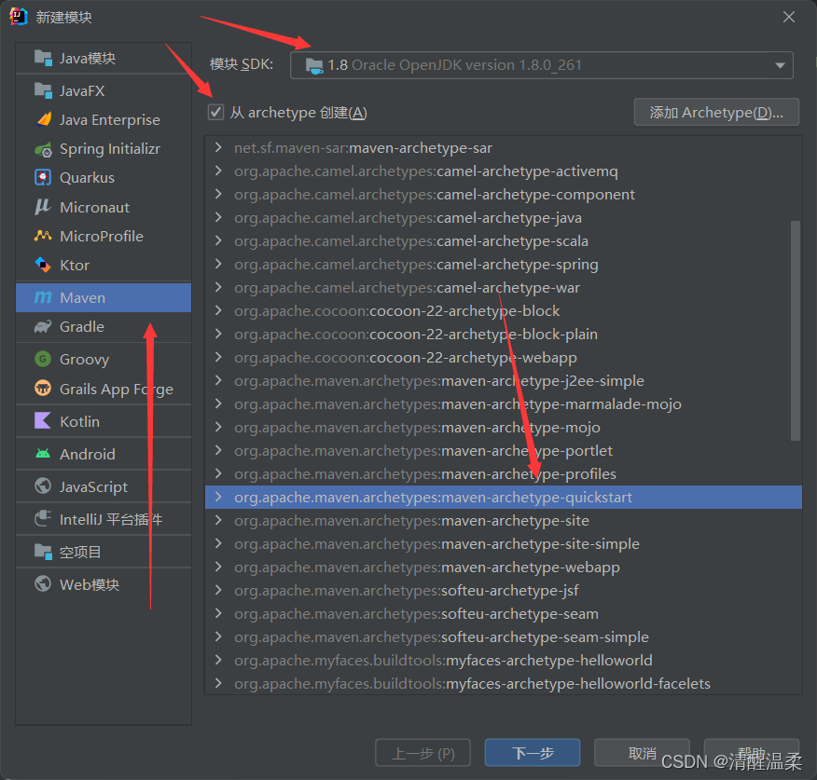Click the Quarkus icon
The height and width of the screenshot is (780, 817).
[x=43, y=178]
